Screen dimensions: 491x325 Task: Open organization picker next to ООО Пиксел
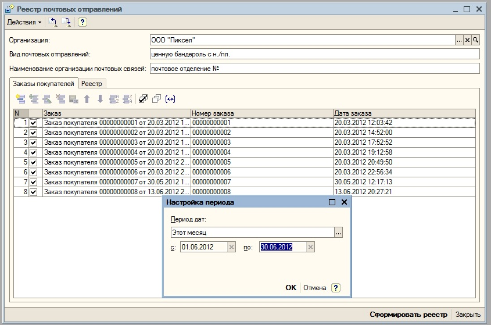coord(459,40)
